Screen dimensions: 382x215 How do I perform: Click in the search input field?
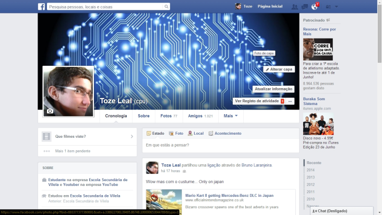point(105,7)
